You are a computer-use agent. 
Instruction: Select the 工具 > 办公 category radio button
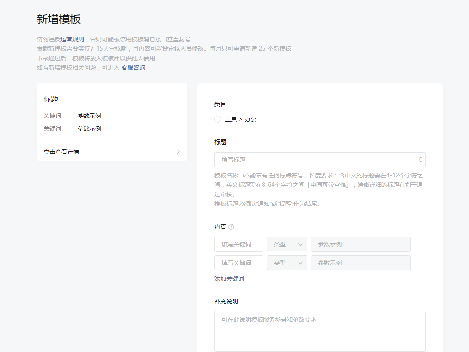(218, 119)
